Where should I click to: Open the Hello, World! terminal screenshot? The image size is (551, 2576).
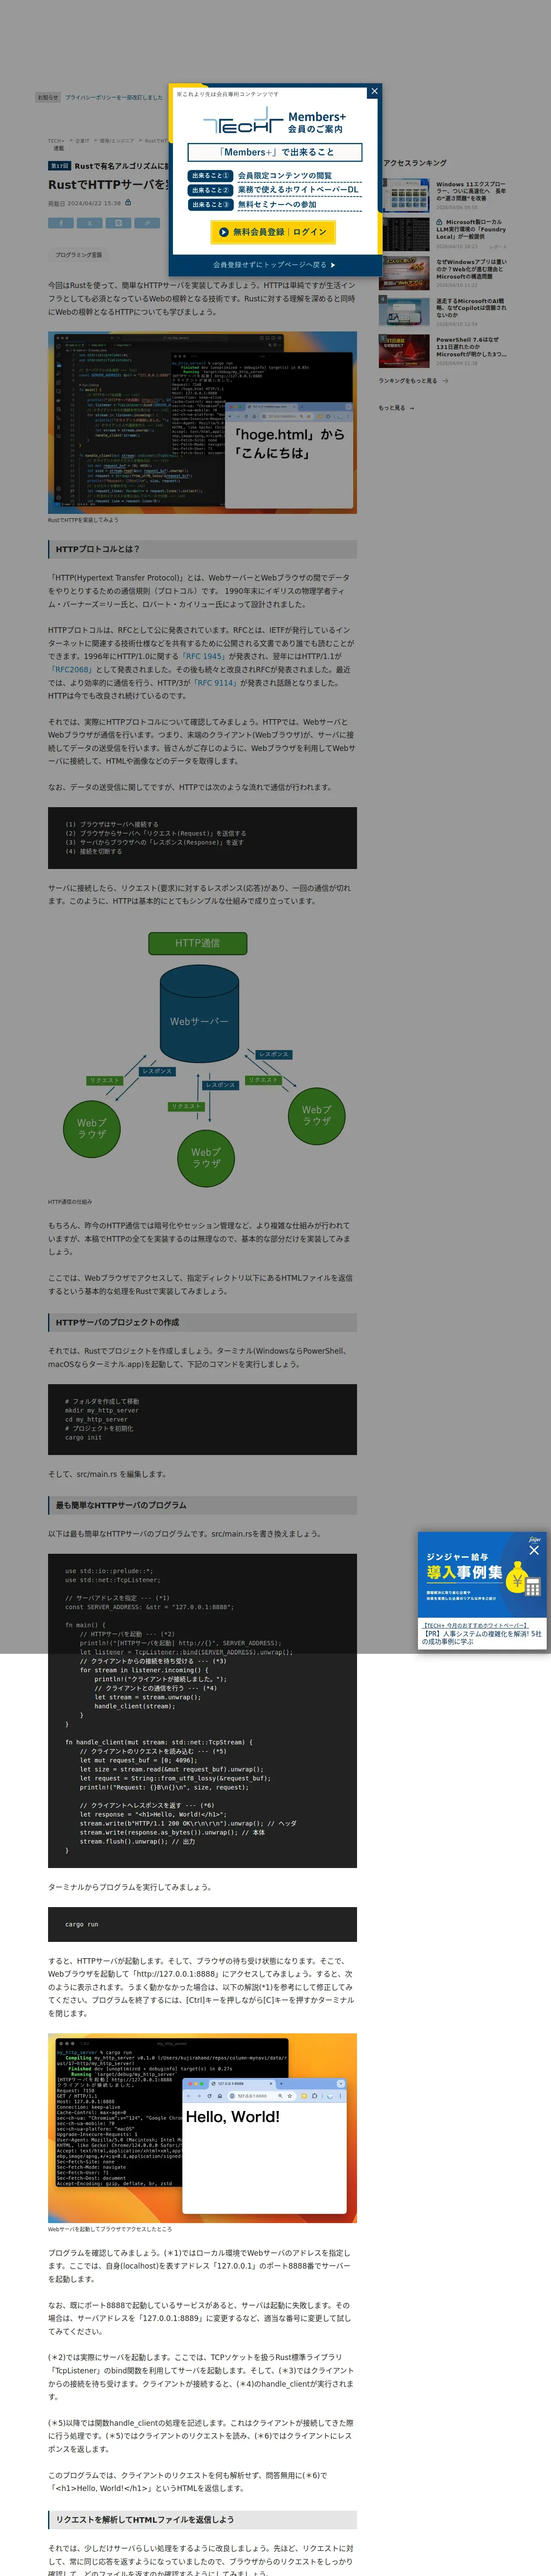(x=202, y=2128)
